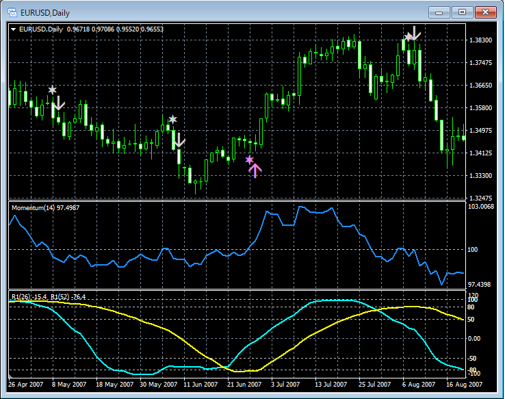Image resolution: width=505 pixels, height=399 pixels.
Task: Click the pink star marker on chart
Action: 250,159
